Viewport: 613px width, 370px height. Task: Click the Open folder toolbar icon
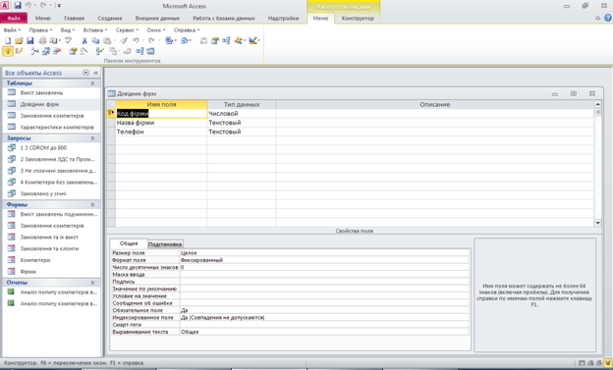tap(20, 40)
